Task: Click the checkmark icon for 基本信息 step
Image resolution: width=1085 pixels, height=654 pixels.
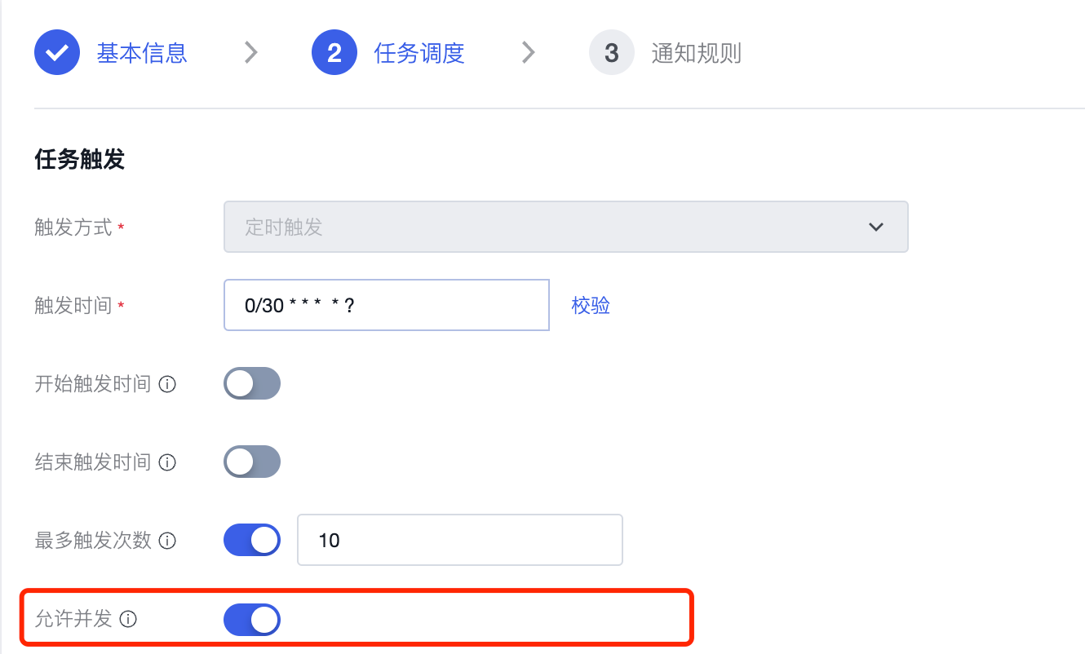Action: coord(57,53)
